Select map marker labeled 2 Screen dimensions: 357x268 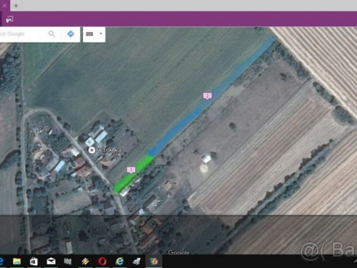pos(207,96)
